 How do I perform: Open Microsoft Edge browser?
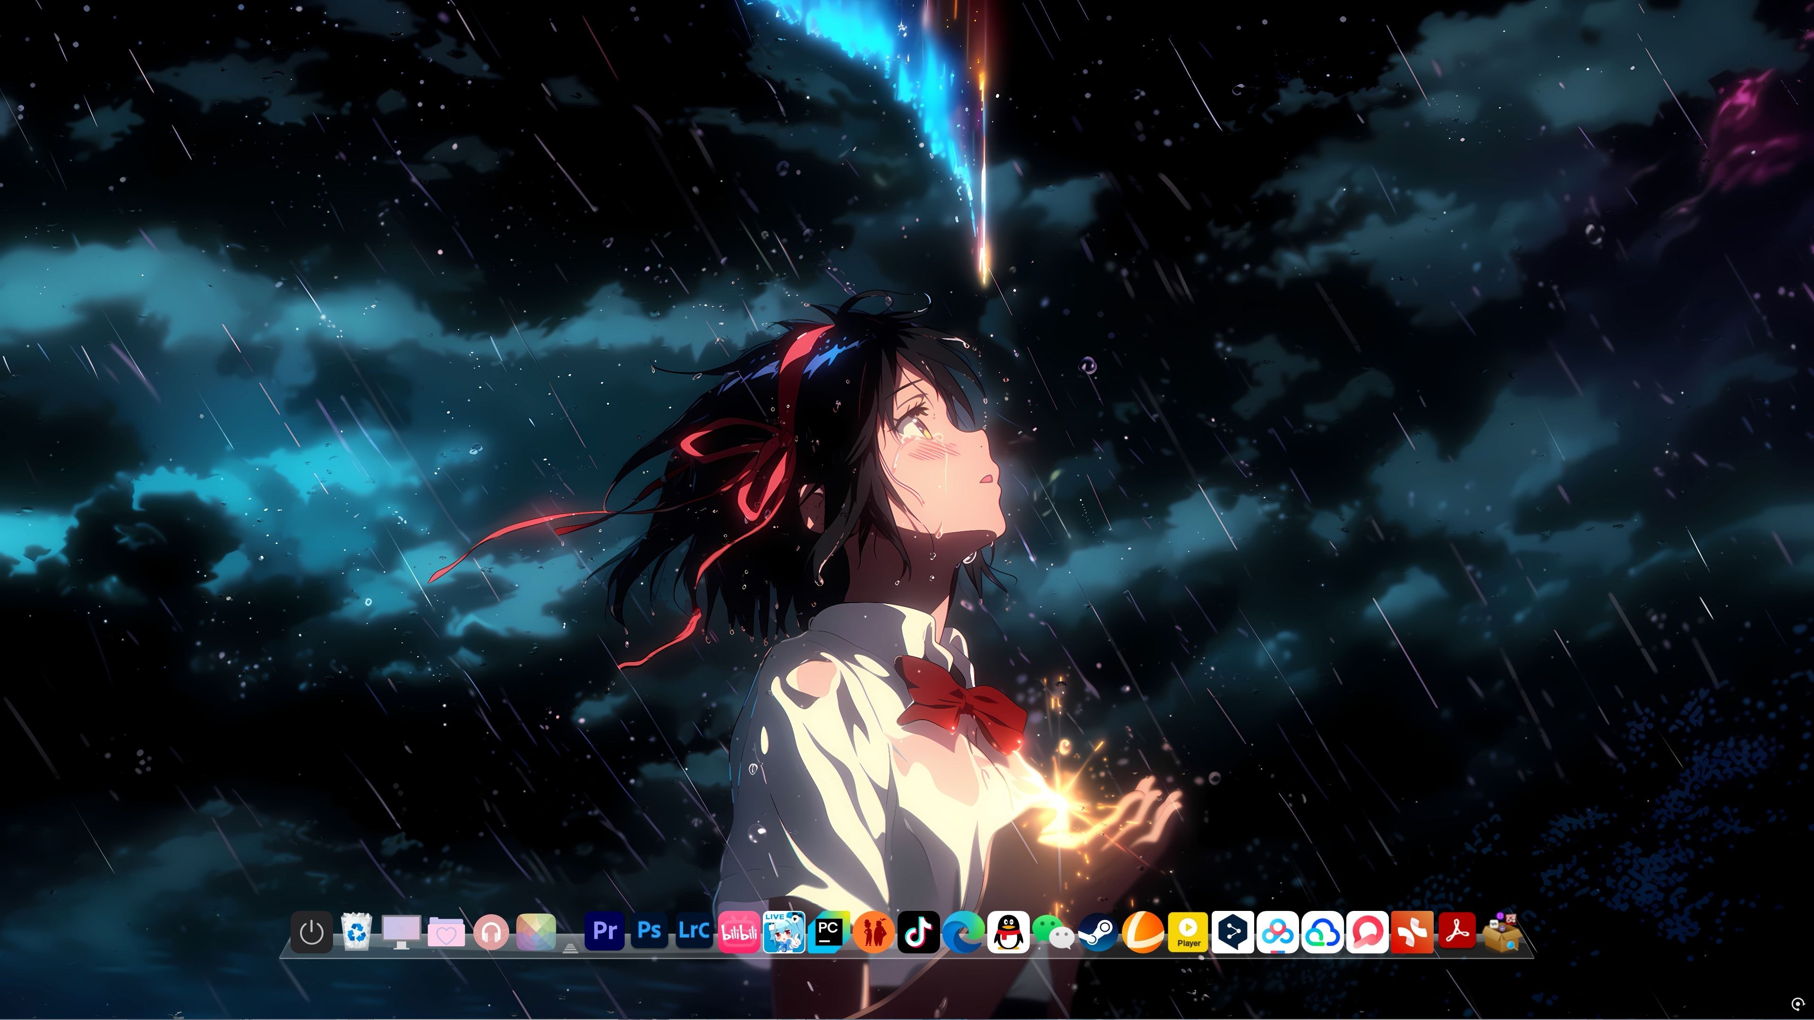point(964,932)
